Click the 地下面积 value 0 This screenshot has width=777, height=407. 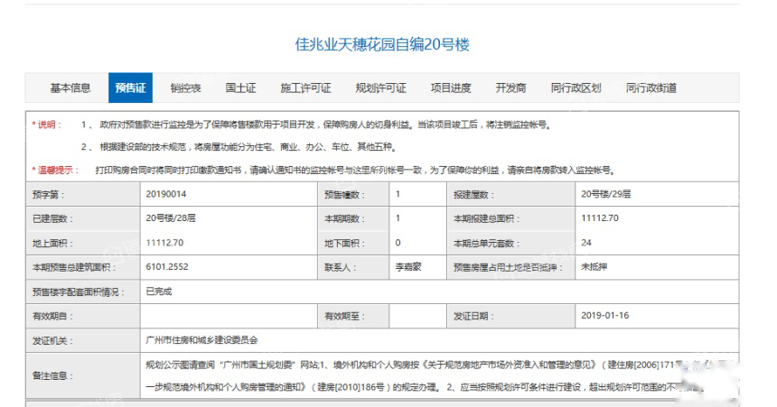398,243
